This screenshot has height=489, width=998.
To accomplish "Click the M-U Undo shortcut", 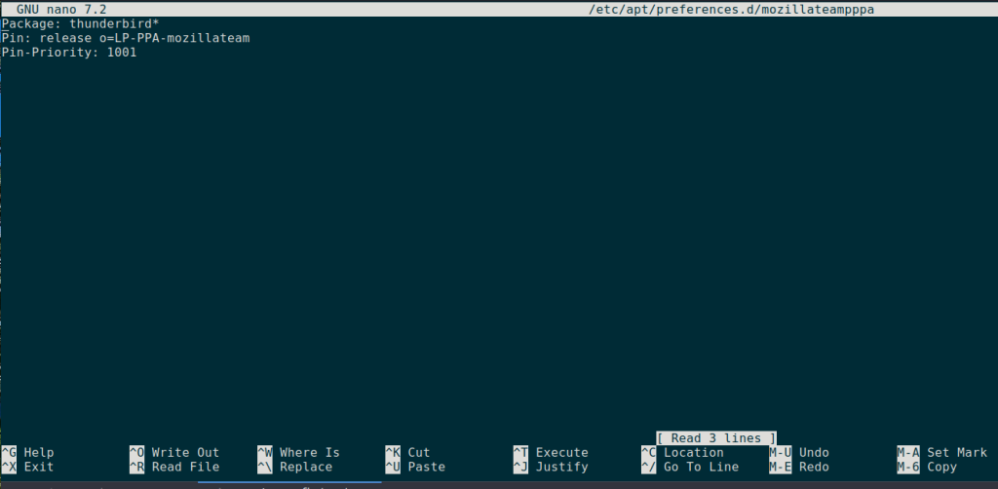I will pos(799,453).
